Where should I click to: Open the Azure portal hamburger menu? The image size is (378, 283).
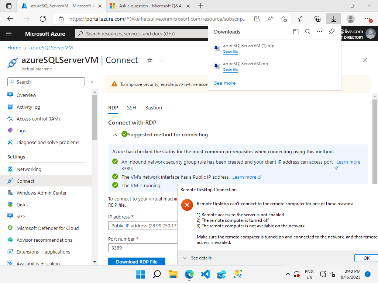tap(9, 34)
